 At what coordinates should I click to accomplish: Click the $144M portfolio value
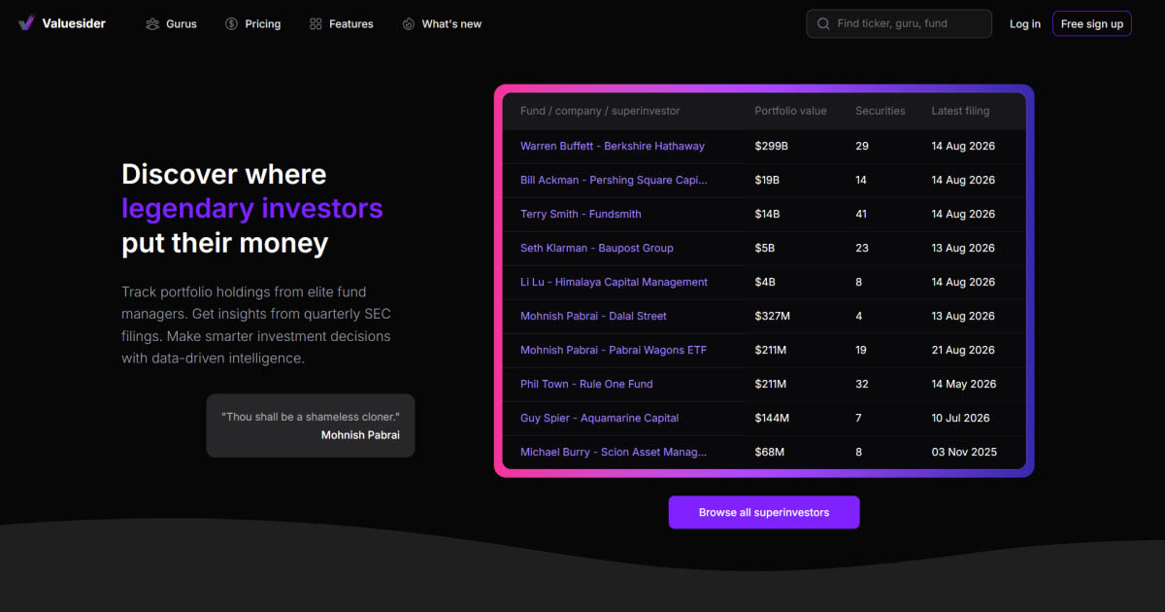772,418
